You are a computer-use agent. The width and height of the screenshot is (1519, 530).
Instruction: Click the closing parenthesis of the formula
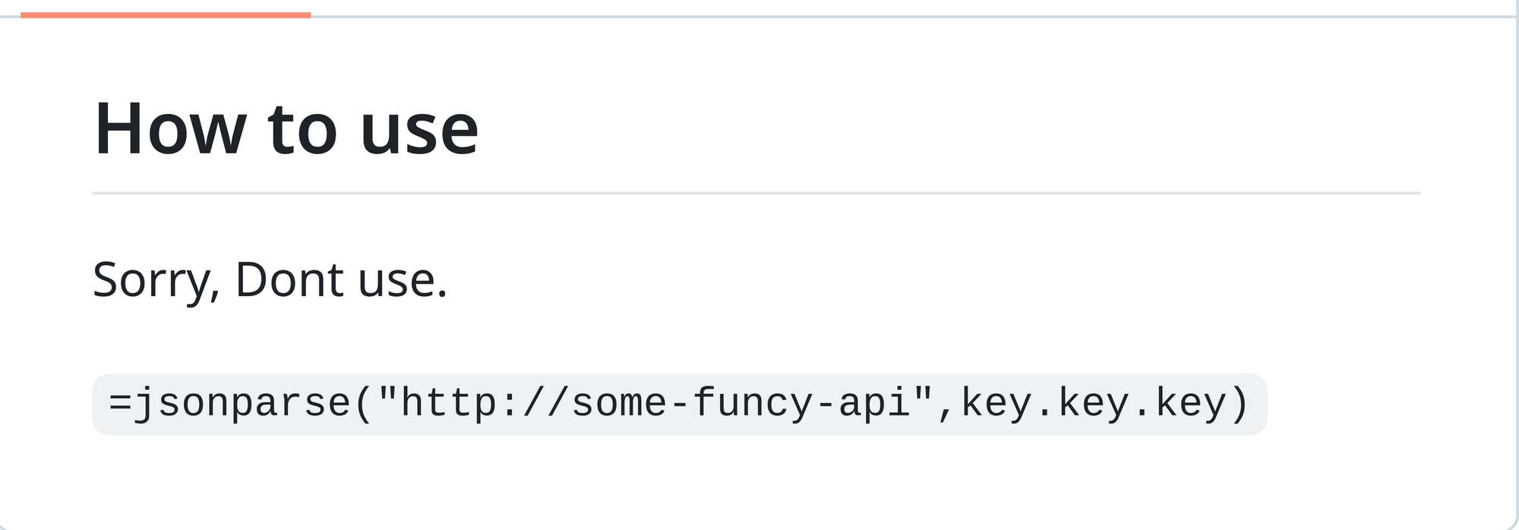coord(1240,404)
